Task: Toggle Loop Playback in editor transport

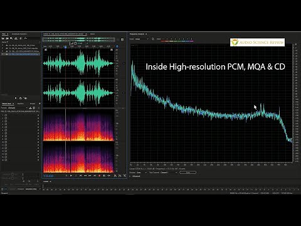Action: pyautogui.click(x=104, y=176)
